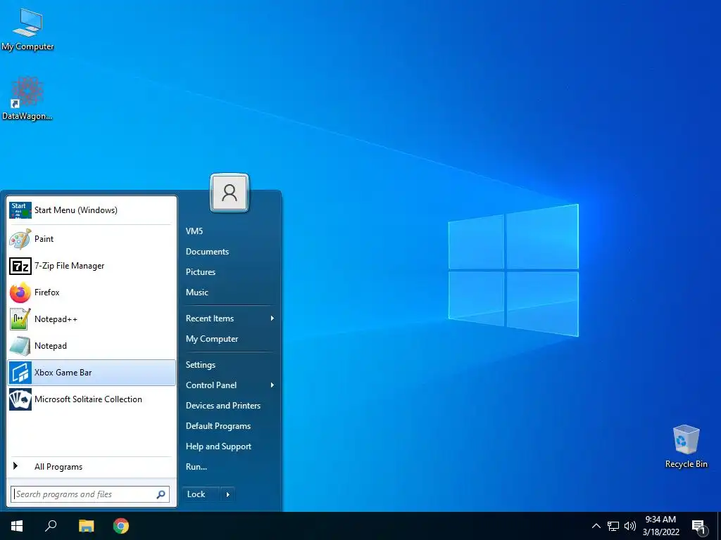Focus the Search programs and files field

(90, 494)
